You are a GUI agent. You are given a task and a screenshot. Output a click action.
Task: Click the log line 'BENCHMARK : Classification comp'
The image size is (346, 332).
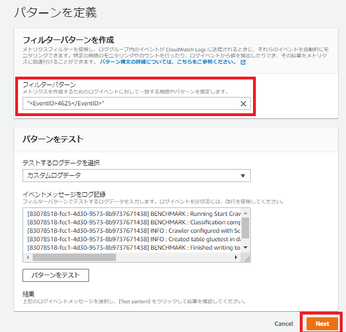(134, 222)
